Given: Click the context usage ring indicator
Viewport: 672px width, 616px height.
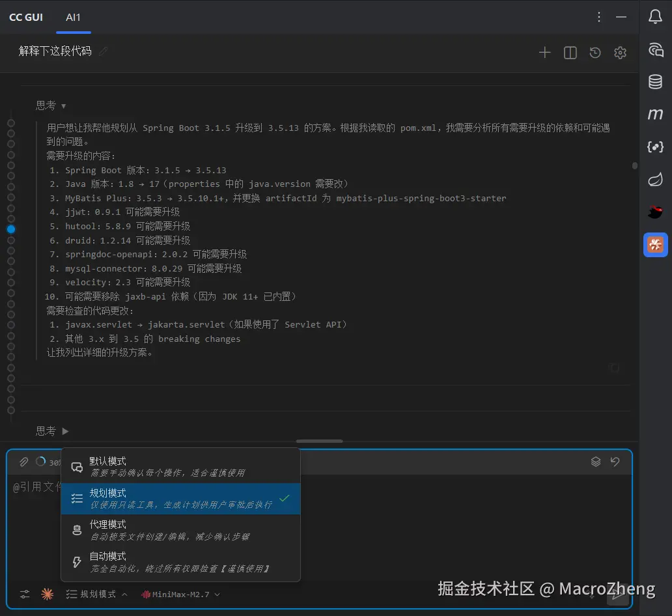Looking at the screenshot, I should click(41, 462).
